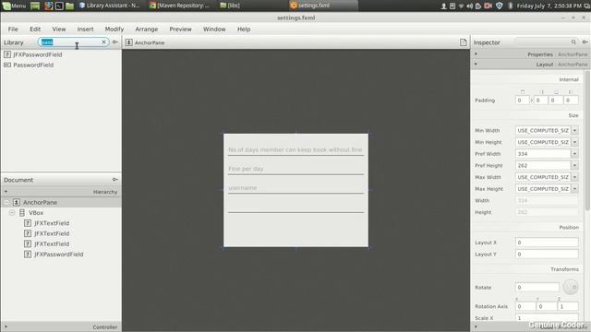591x332 pixels.
Task: Expand the Properties : AnchorPane section
Action: (x=530, y=54)
